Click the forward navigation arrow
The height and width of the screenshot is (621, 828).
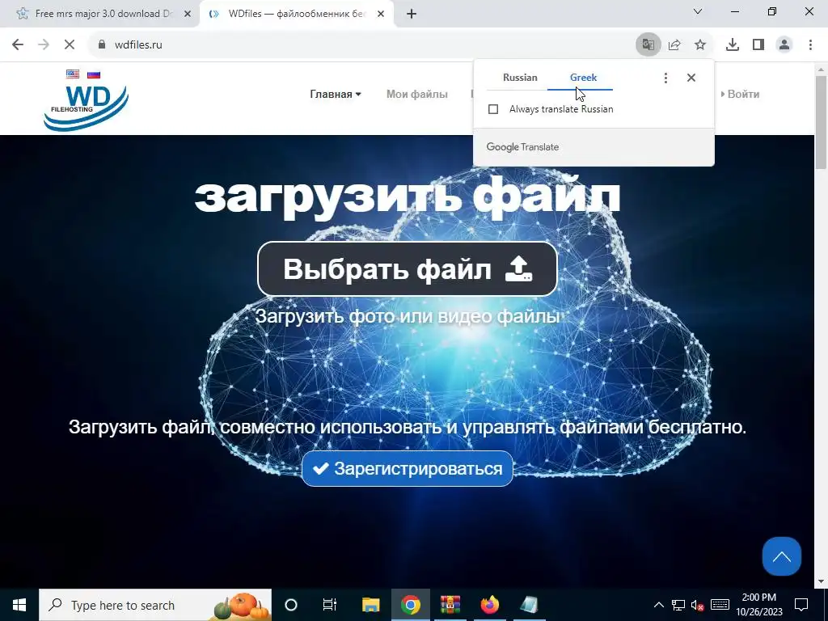click(44, 45)
